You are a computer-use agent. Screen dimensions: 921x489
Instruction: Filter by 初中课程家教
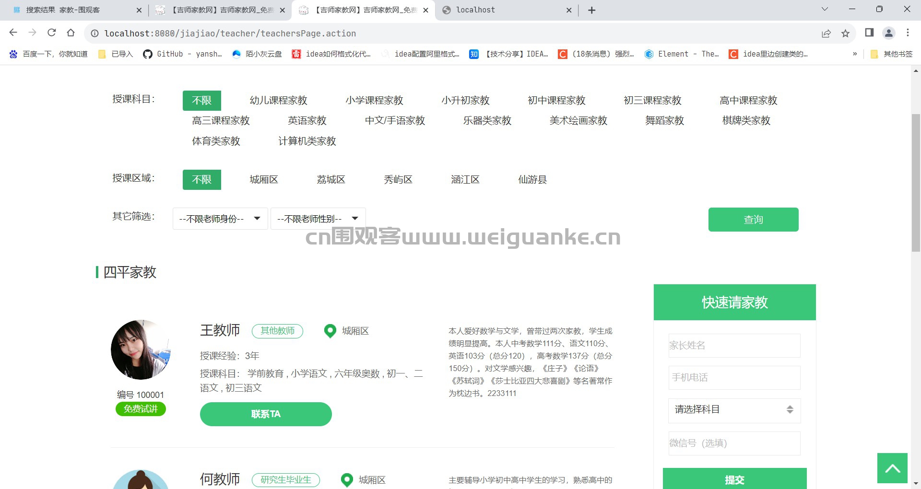556,101
